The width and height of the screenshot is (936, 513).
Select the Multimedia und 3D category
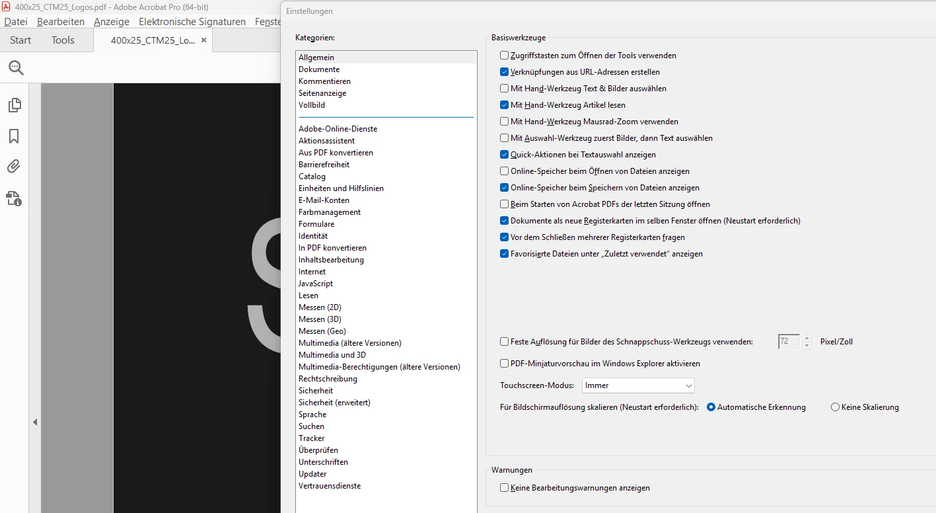tap(386, 355)
